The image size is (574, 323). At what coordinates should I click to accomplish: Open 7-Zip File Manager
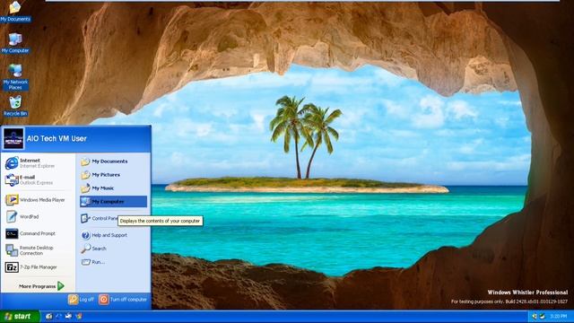pyautogui.click(x=38, y=267)
